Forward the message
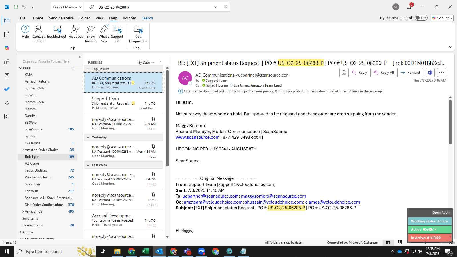Viewport: 457px width, 257px height. tap(410, 73)
